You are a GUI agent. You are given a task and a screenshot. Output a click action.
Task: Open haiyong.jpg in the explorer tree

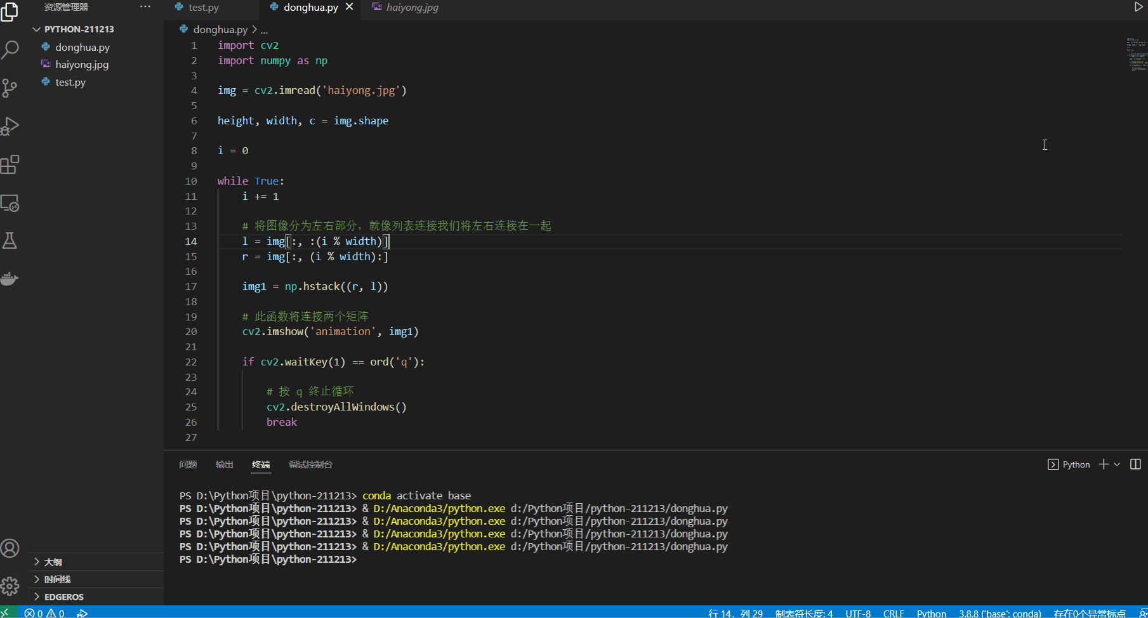(x=82, y=64)
